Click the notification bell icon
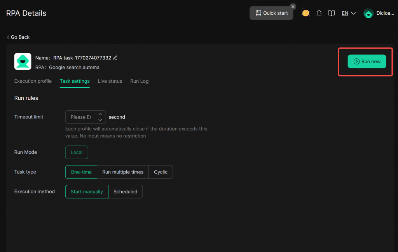The height and width of the screenshot is (252, 398). (x=319, y=13)
